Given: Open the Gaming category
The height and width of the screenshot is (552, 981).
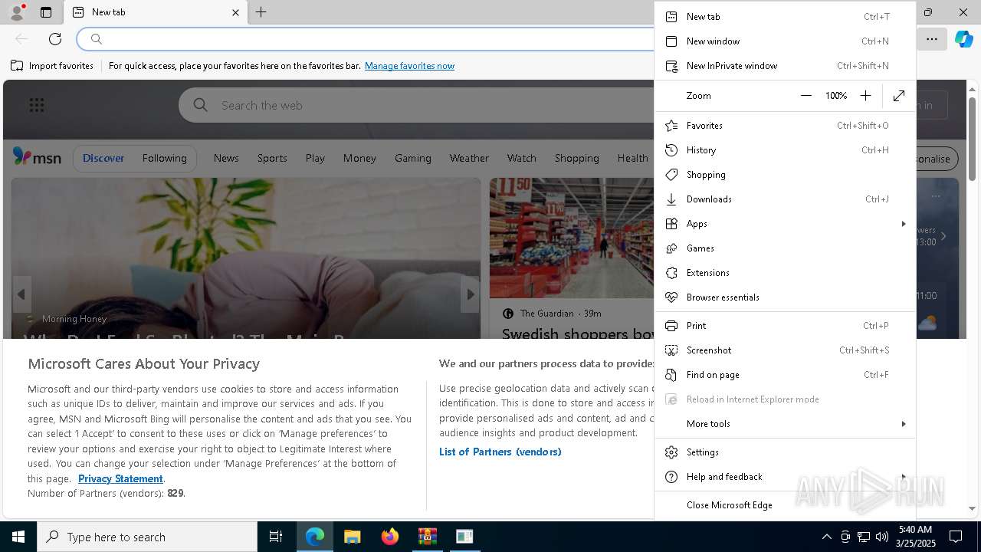Looking at the screenshot, I should 413,158.
